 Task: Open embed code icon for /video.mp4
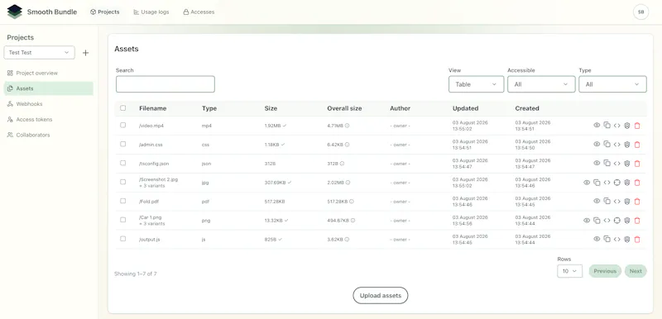616,126
